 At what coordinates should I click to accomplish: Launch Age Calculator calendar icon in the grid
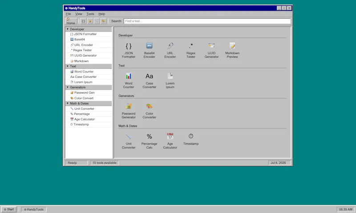pos(170,141)
